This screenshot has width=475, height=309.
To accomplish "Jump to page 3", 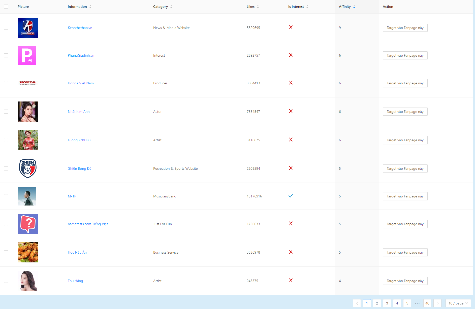I will click(x=387, y=303).
